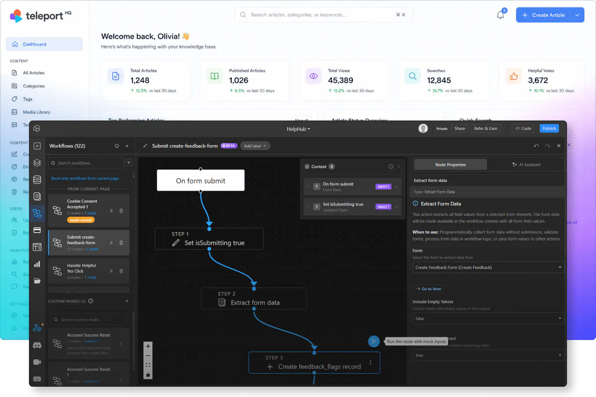This screenshot has width=596, height=397.
Task: Click the Code button
Action: (x=523, y=128)
